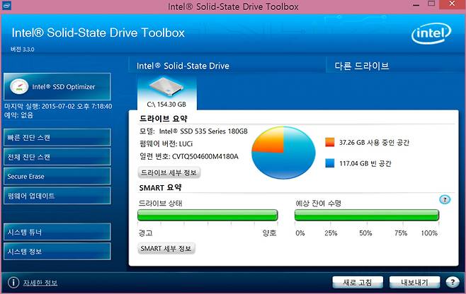Run 빠른 진단 스캔 quick scan
The height and width of the screenshot is (294, 466).
click(x=57, y=137)
